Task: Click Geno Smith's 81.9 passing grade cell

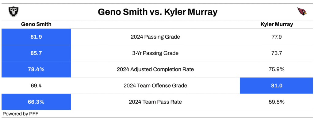Action: (36, 37)
